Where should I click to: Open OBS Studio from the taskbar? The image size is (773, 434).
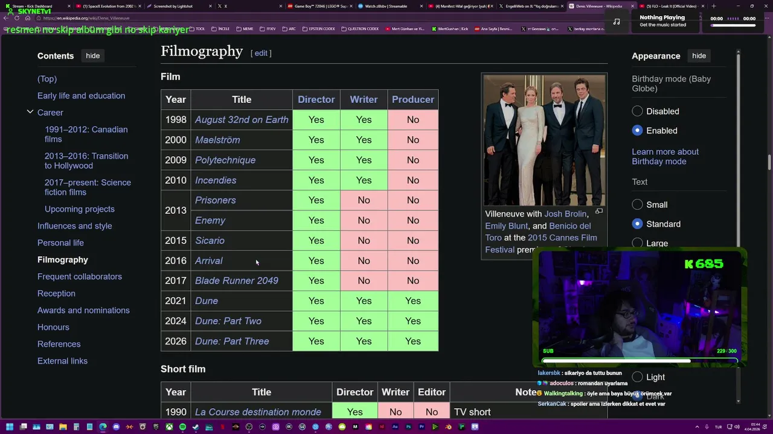[x=248, y=427]
